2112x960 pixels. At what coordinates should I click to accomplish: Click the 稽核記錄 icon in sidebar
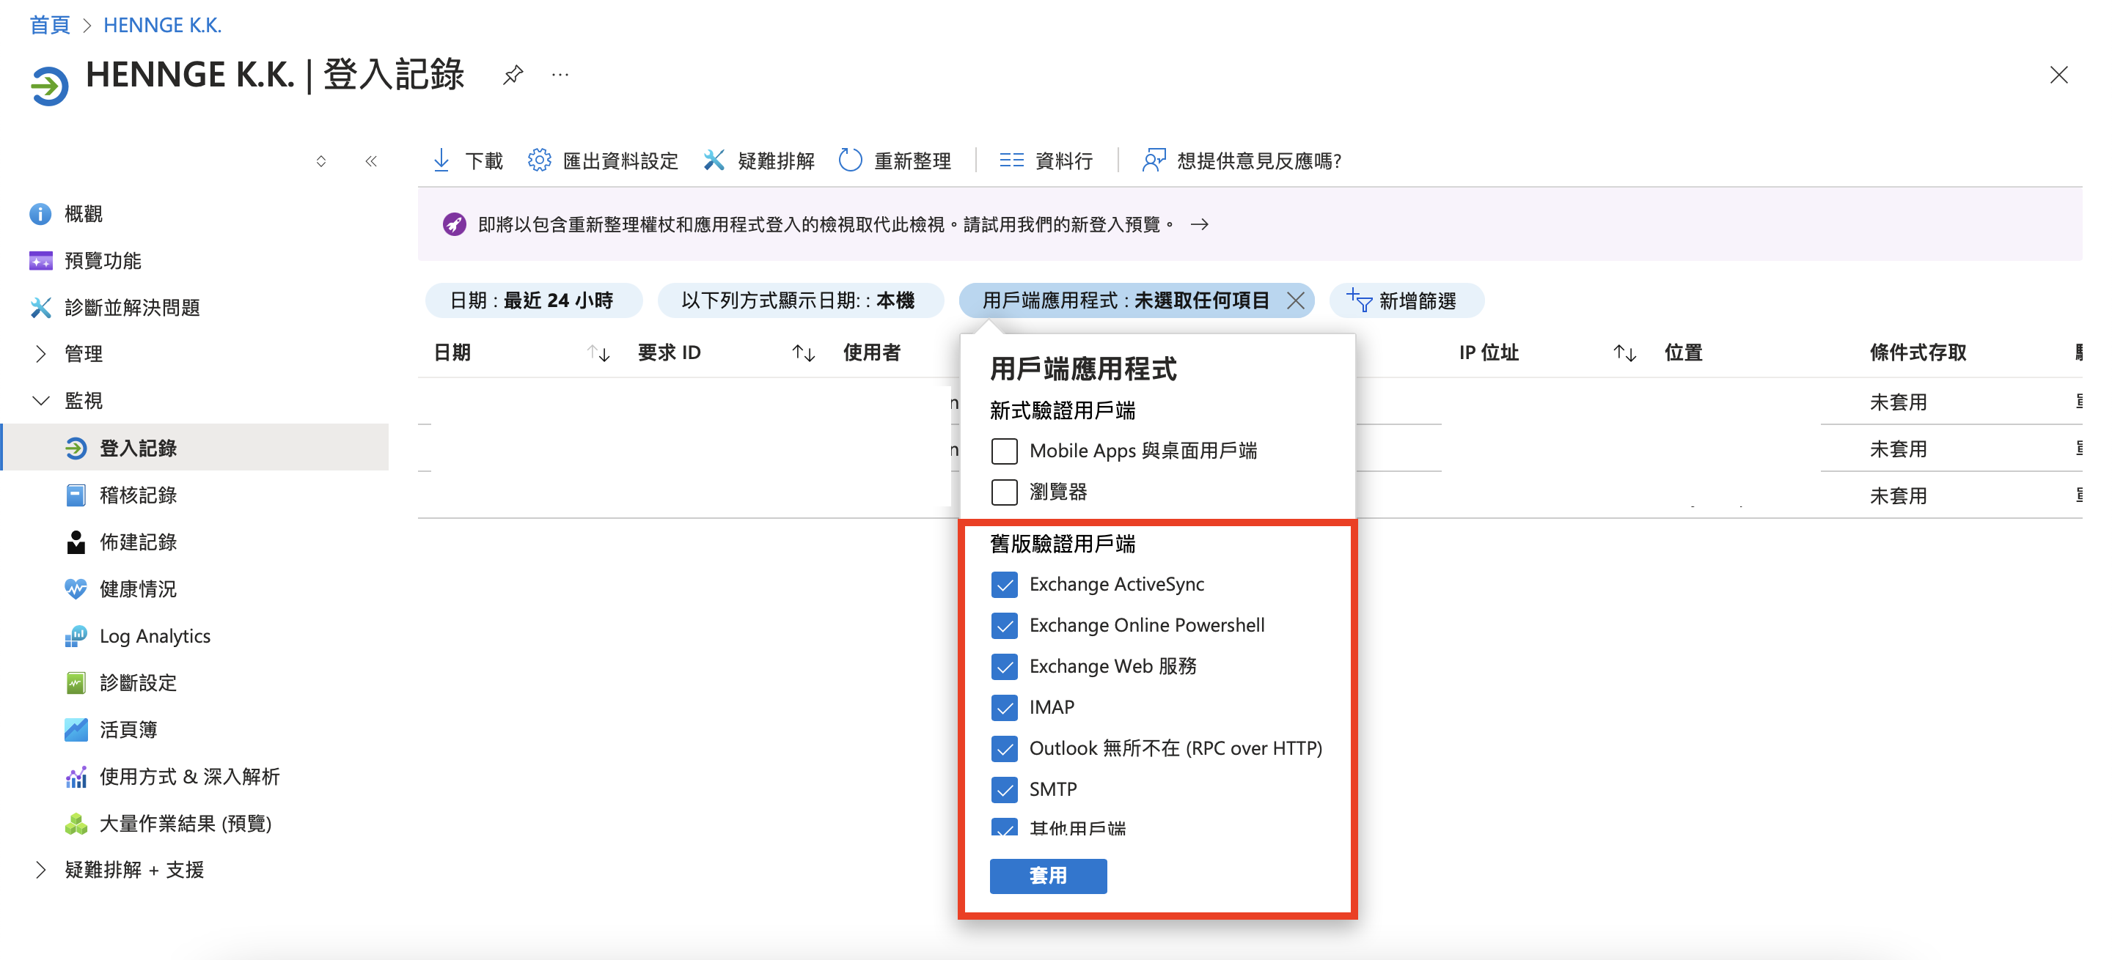coord(76,495)
